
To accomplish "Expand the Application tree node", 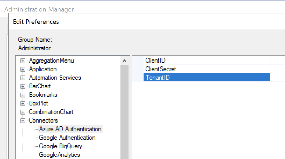I will click(x=23, y=69).
